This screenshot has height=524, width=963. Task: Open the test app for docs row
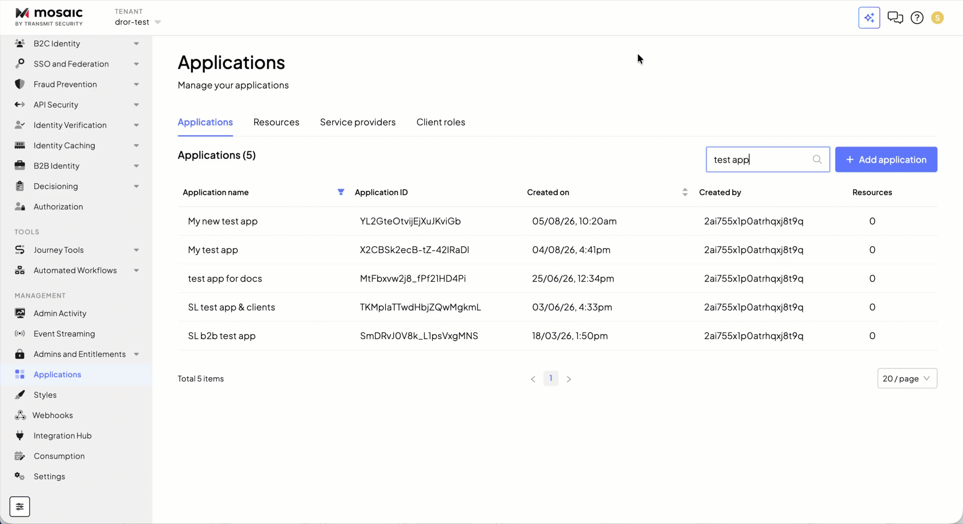557,278
